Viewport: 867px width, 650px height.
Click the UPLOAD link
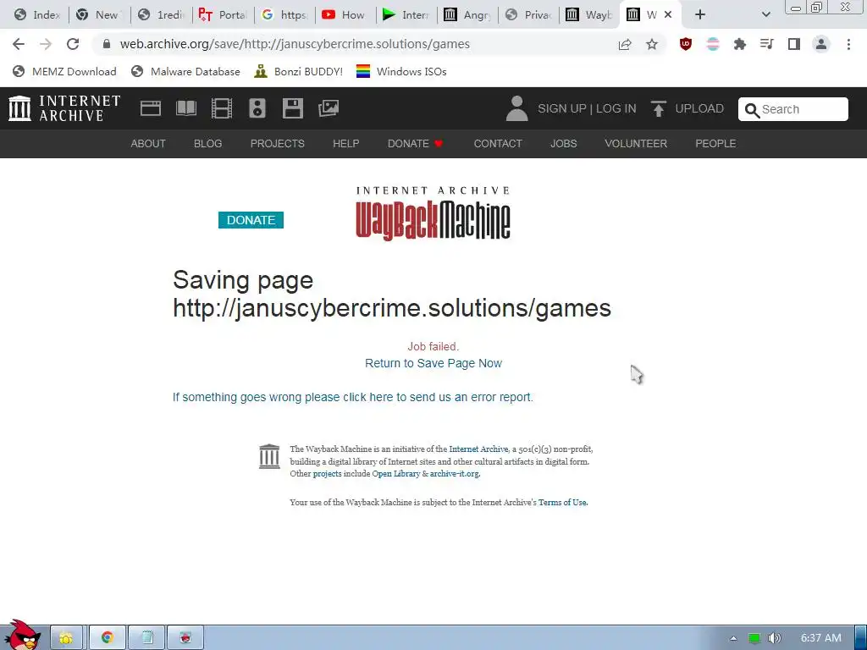click(x=699, y=108)
